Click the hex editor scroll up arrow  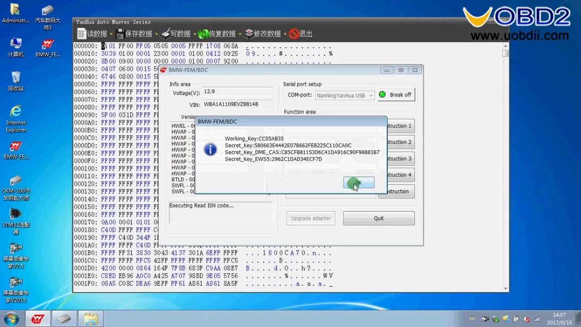click(505, 46)
